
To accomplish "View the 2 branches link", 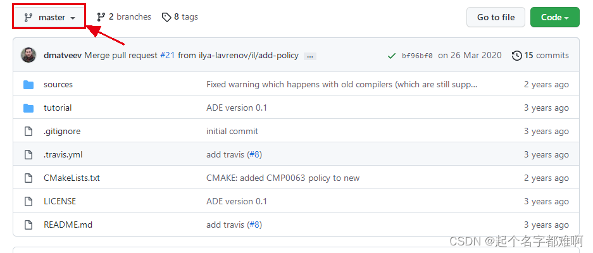I will point(124,17).
